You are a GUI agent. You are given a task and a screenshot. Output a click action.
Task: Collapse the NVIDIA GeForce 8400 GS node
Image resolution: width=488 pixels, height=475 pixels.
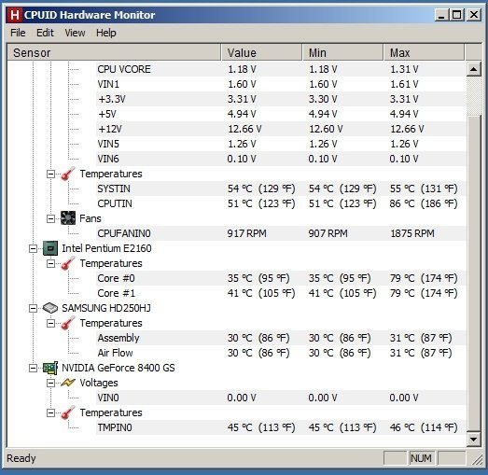(x=33, y=369)
